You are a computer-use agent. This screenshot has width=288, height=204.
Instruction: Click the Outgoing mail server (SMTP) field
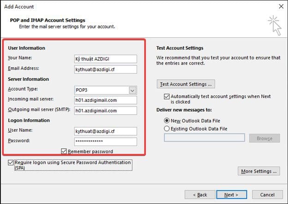coord(105,111)
